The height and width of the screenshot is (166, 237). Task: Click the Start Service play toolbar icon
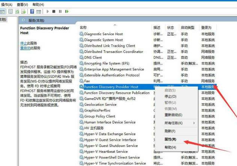[x=48, y=12]
